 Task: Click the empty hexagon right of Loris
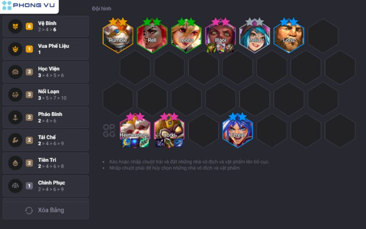click(323, 36)
